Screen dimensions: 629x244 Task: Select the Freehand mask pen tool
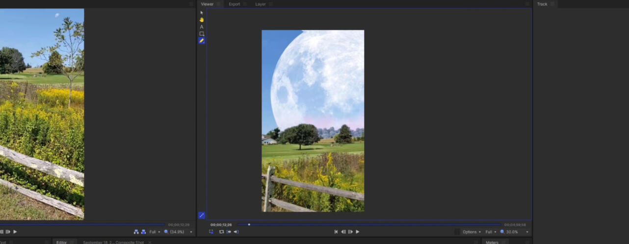202,41
